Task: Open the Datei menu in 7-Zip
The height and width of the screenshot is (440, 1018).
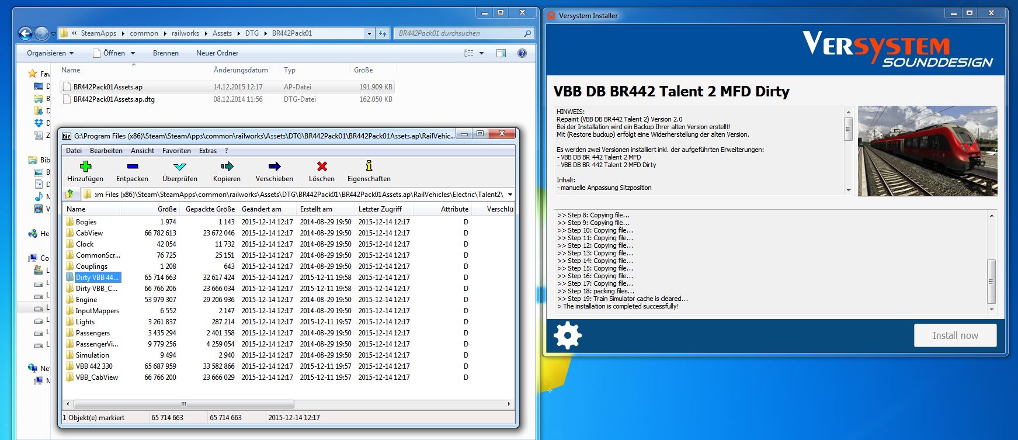Action: pyautogui.click(x=74, y=151)
